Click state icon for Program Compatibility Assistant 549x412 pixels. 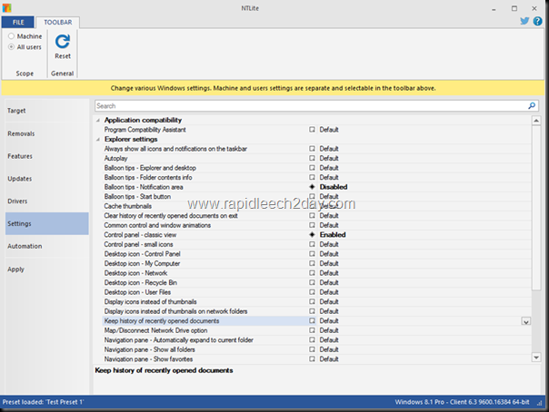click(x=312, y=130)
